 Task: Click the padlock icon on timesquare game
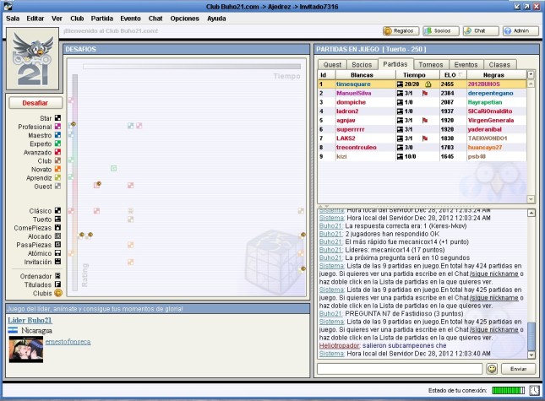coord(428,84)
